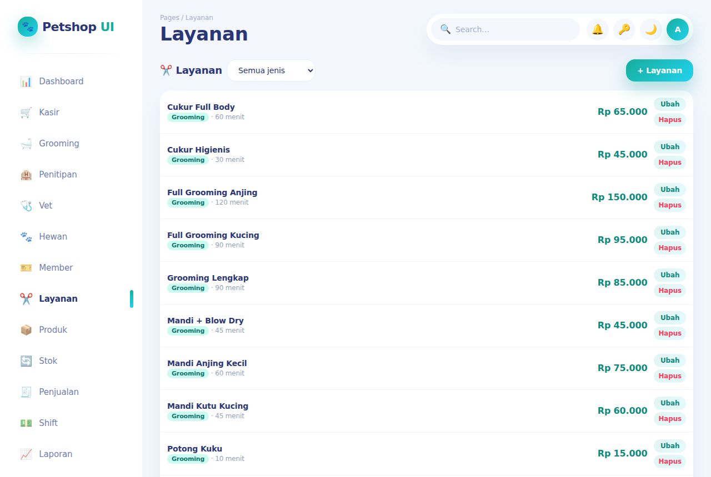Click the Member ticket icon
Screen dimensions: 711x477
coord(26,268)
